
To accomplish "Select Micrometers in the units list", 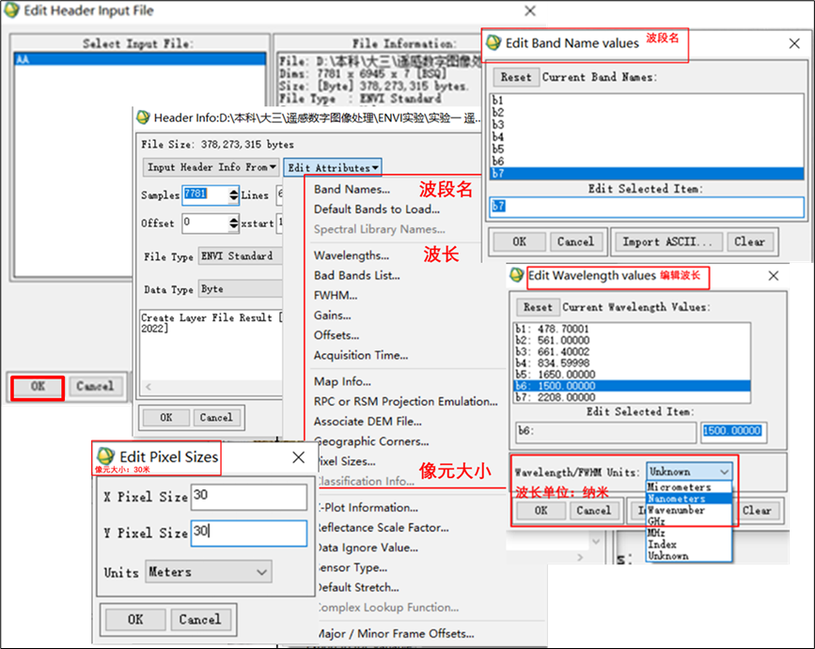I will coord(688,487).
